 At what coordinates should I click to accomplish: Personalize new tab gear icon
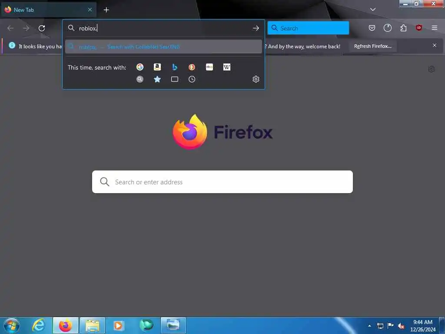[432, 69]
